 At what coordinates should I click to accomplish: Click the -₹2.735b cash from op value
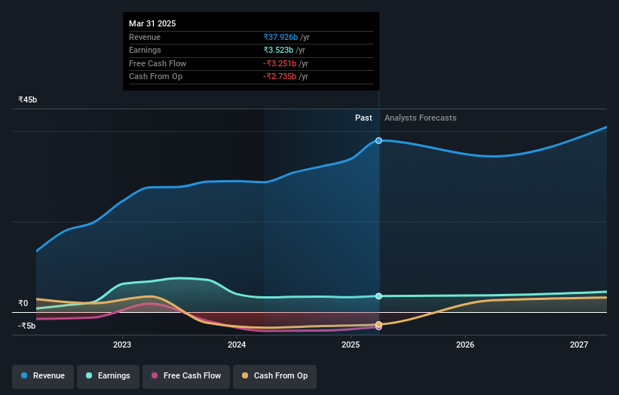point(280,77)
